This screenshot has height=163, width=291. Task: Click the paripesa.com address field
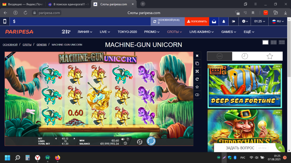coord(49,13)
